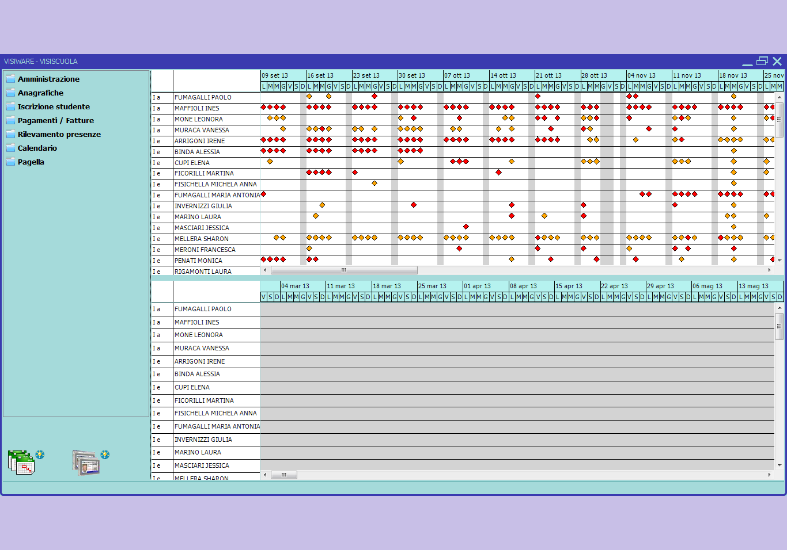
Task: Click the lower chart's horizontal scrollbar thumb
Action: pos(284,475)
